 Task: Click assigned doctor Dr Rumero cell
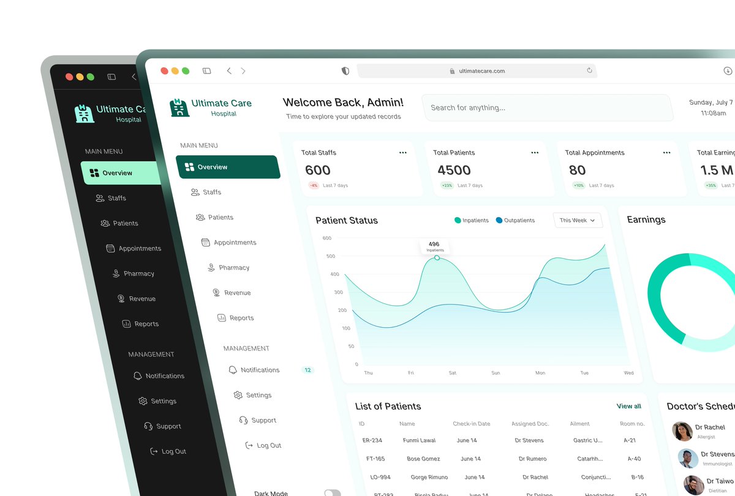pos(533,459)
